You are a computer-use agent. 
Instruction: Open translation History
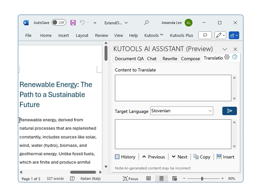click(125, 157)
